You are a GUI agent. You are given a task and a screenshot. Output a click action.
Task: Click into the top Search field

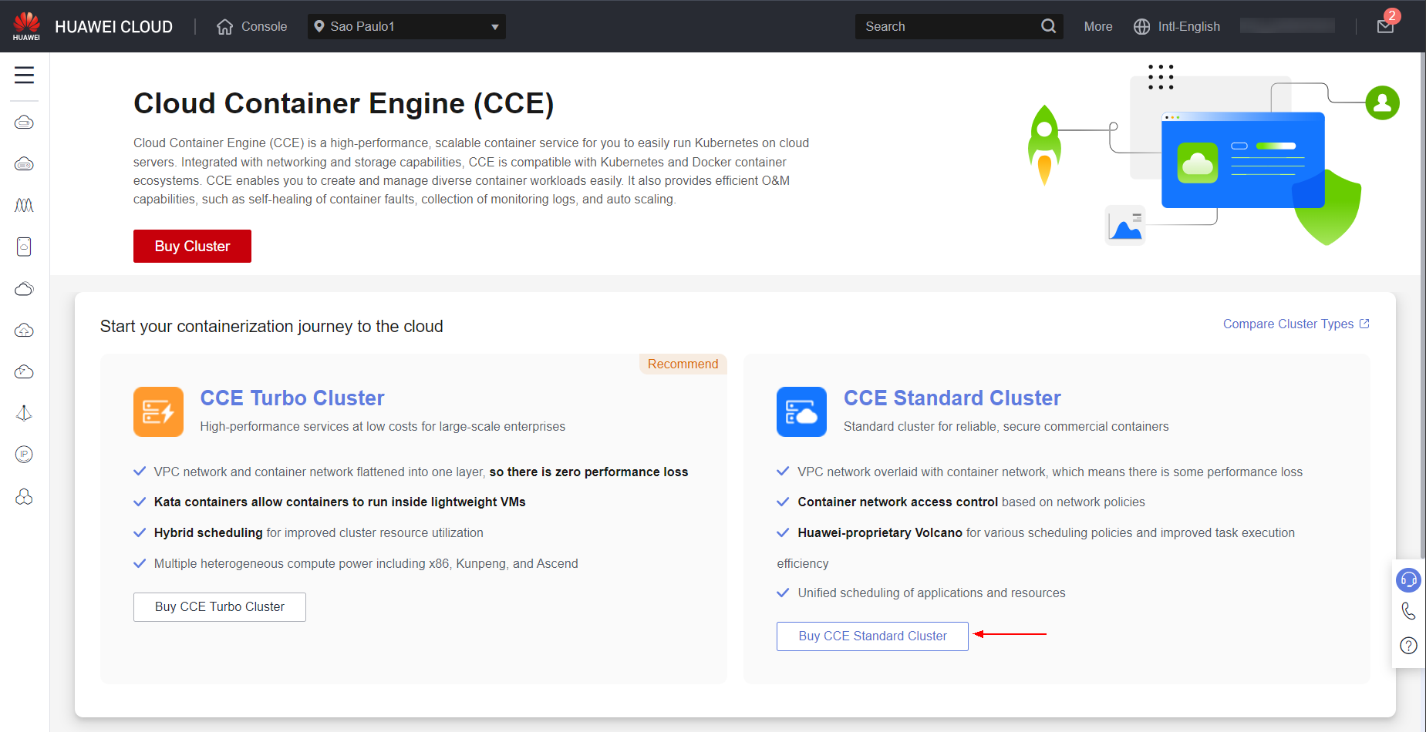click(x=949, y=26)
